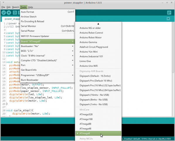The height and width of the screenshot is (141, 175).
Task: Open the tab options dropdown arrow
Action: 168,19
